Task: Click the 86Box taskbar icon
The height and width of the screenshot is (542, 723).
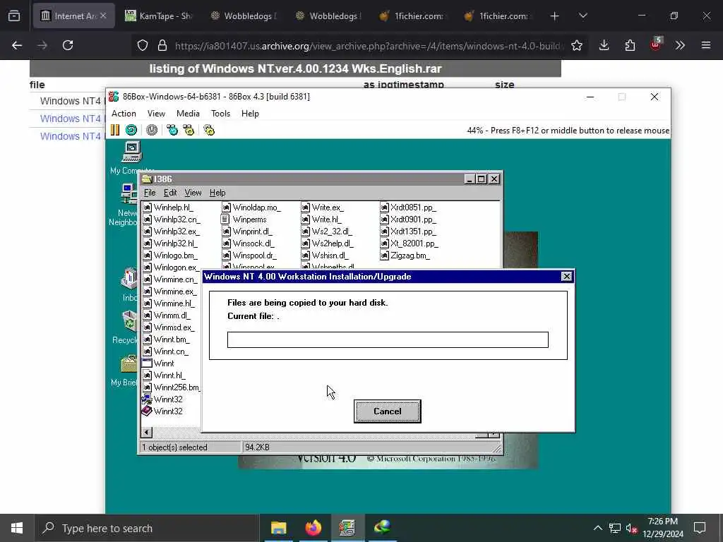Action: 347,528
